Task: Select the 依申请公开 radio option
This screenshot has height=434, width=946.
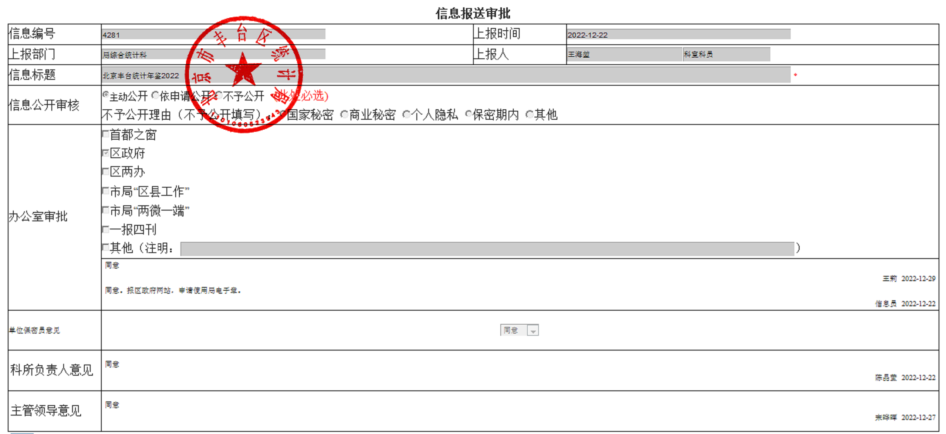Action: pos(156,95)
